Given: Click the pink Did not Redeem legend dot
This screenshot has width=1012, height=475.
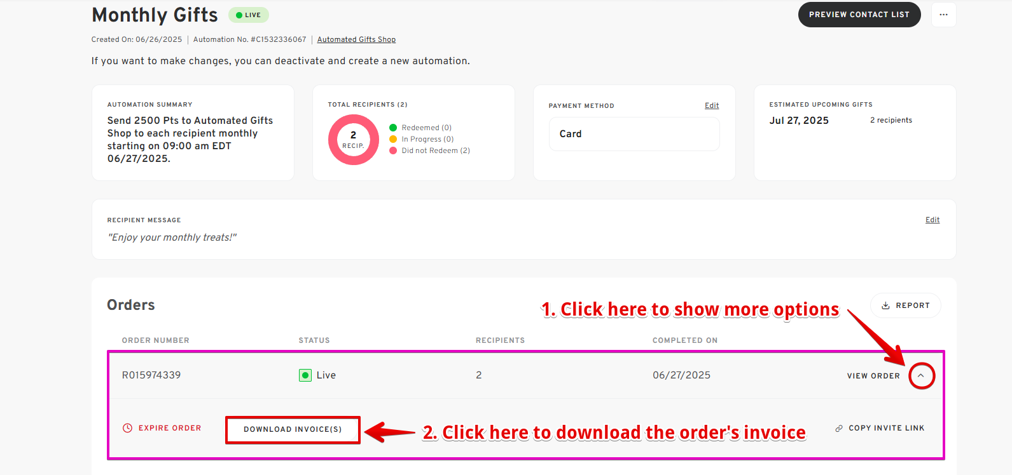Looking at the screenshot, I should [393, 151].
